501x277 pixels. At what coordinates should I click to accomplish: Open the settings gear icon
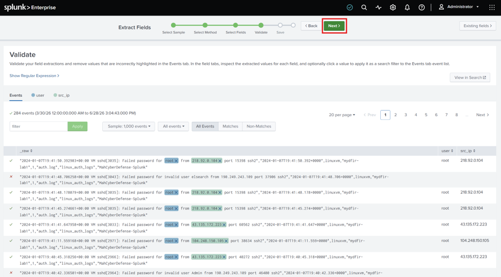point(393,7)
